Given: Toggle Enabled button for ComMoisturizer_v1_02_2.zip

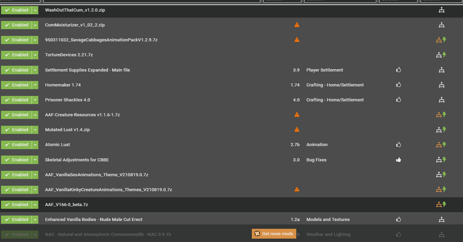Looking at the screenshot, I should pos(16,25).
